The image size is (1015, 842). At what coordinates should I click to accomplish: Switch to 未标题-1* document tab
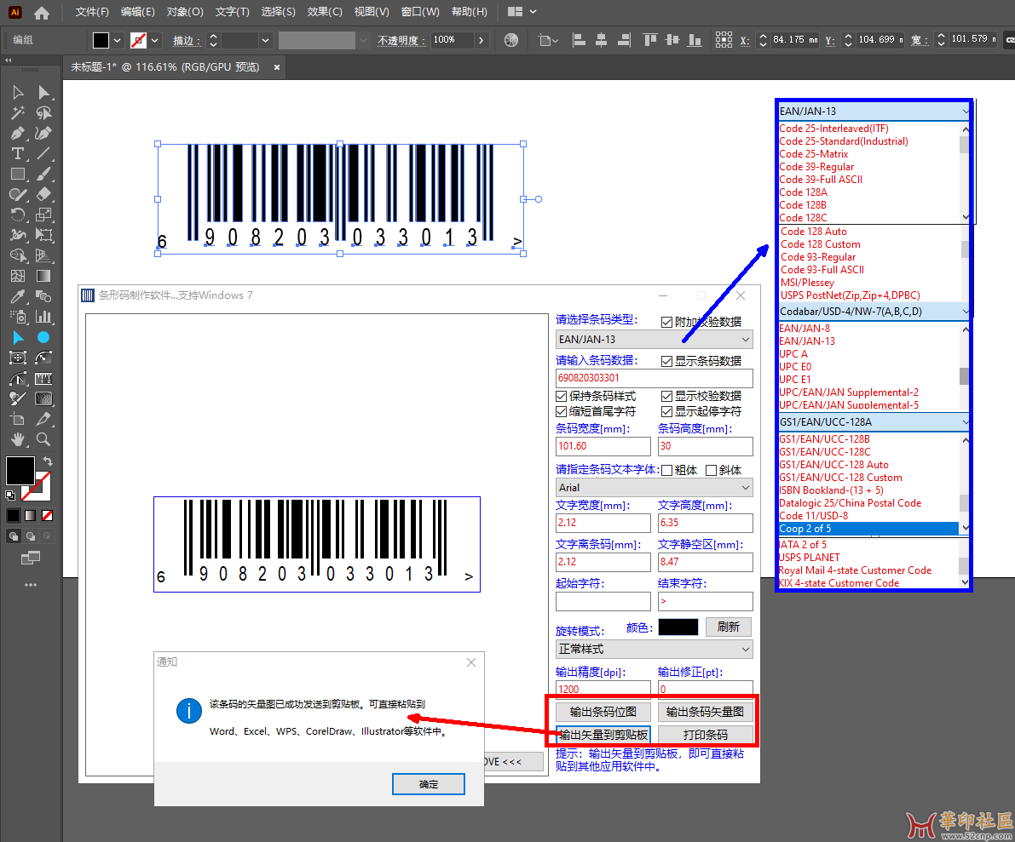(165, 67)
